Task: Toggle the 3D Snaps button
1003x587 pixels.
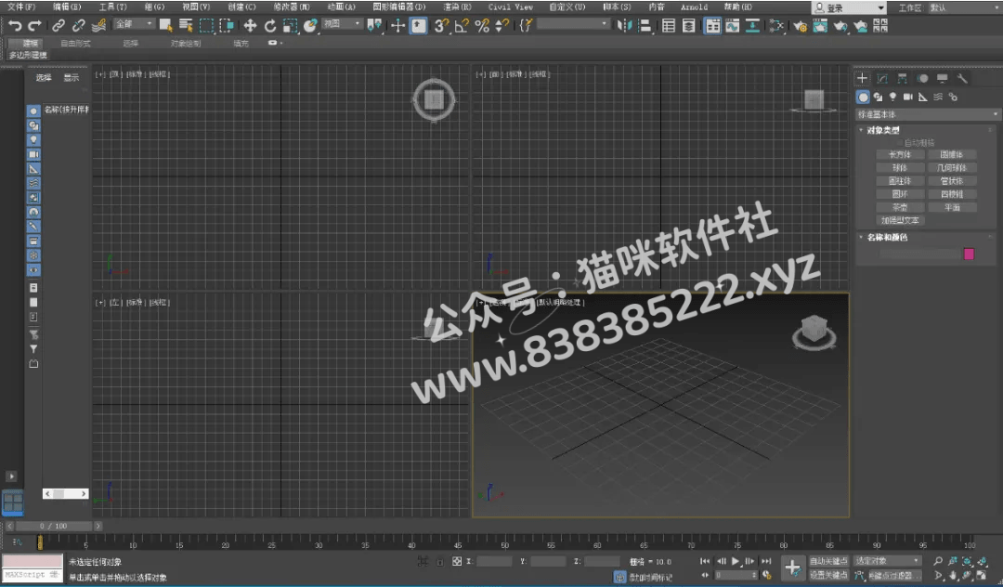Action: point(441,26)
